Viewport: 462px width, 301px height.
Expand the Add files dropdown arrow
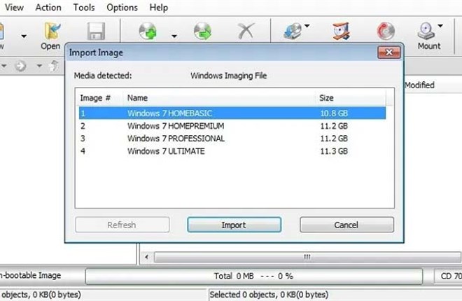click(174, 36)
